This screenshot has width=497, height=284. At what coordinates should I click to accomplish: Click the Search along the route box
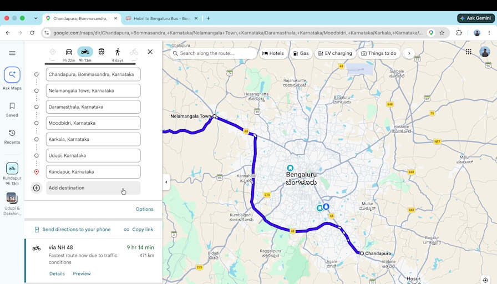click(214, 53)
